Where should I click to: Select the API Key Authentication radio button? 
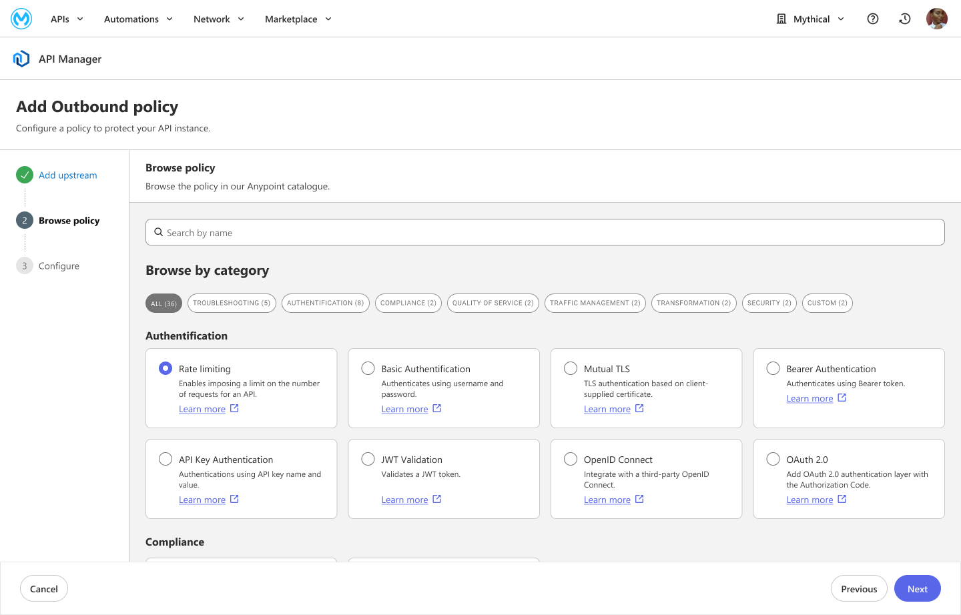(166, 459)
